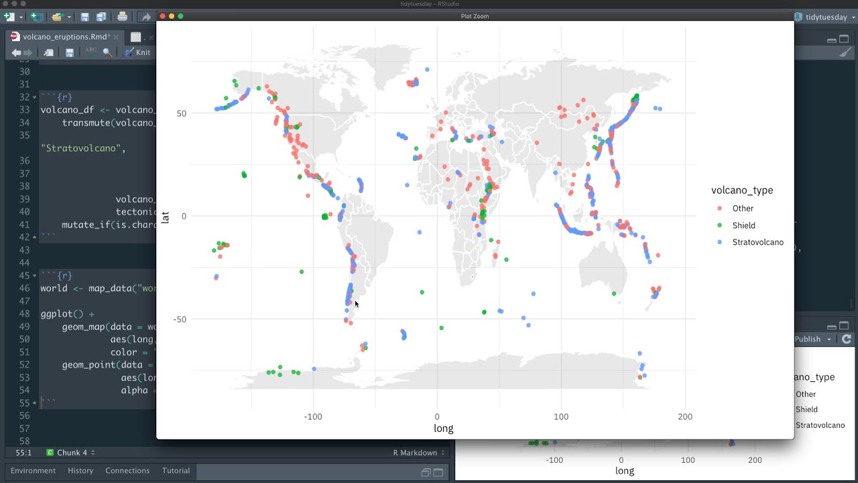Click the blue Stratovolcano legend swatch
This screenshot has height=483, width=858.
pyautogui.click(x=719, y=242)
